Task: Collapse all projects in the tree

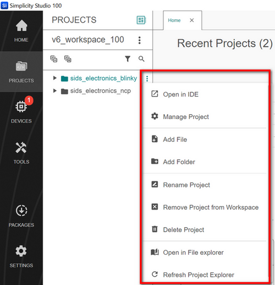Action: tap(54, 59)
